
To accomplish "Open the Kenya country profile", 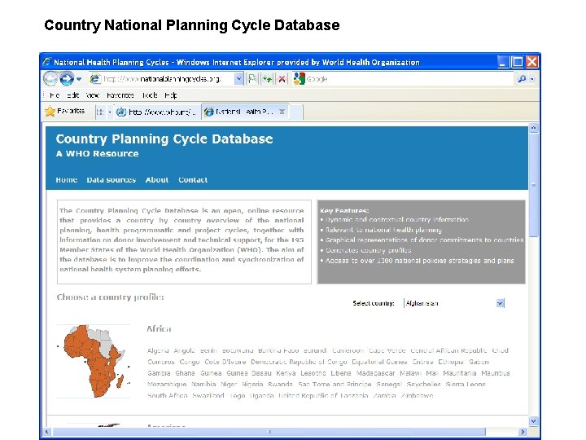I will coord(286,373).
